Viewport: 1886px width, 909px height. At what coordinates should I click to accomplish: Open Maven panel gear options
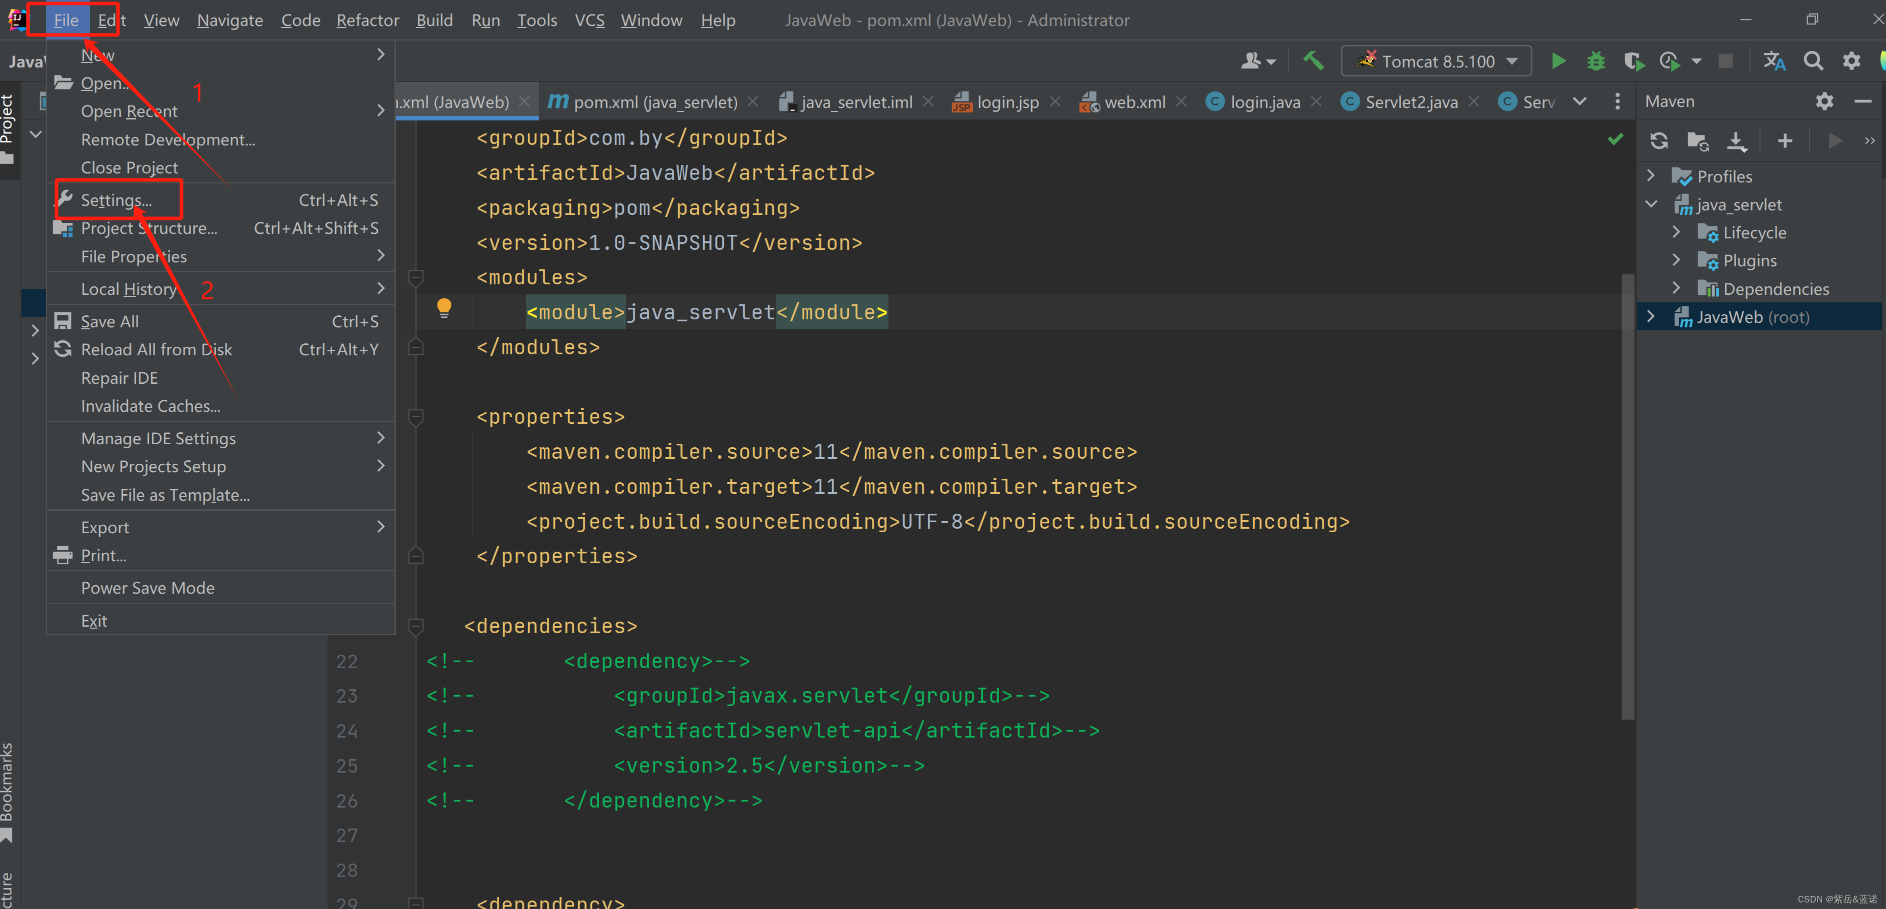tap(1824, 101)
